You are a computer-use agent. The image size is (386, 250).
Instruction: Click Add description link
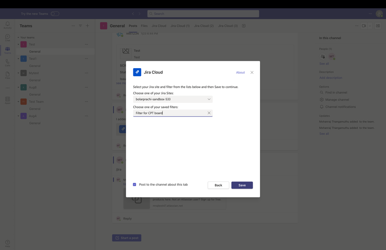coord(331,78)
